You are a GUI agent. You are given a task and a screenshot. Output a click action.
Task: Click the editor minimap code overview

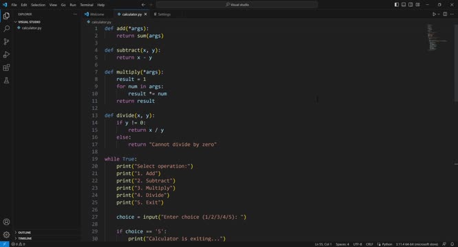coord(437,38)
